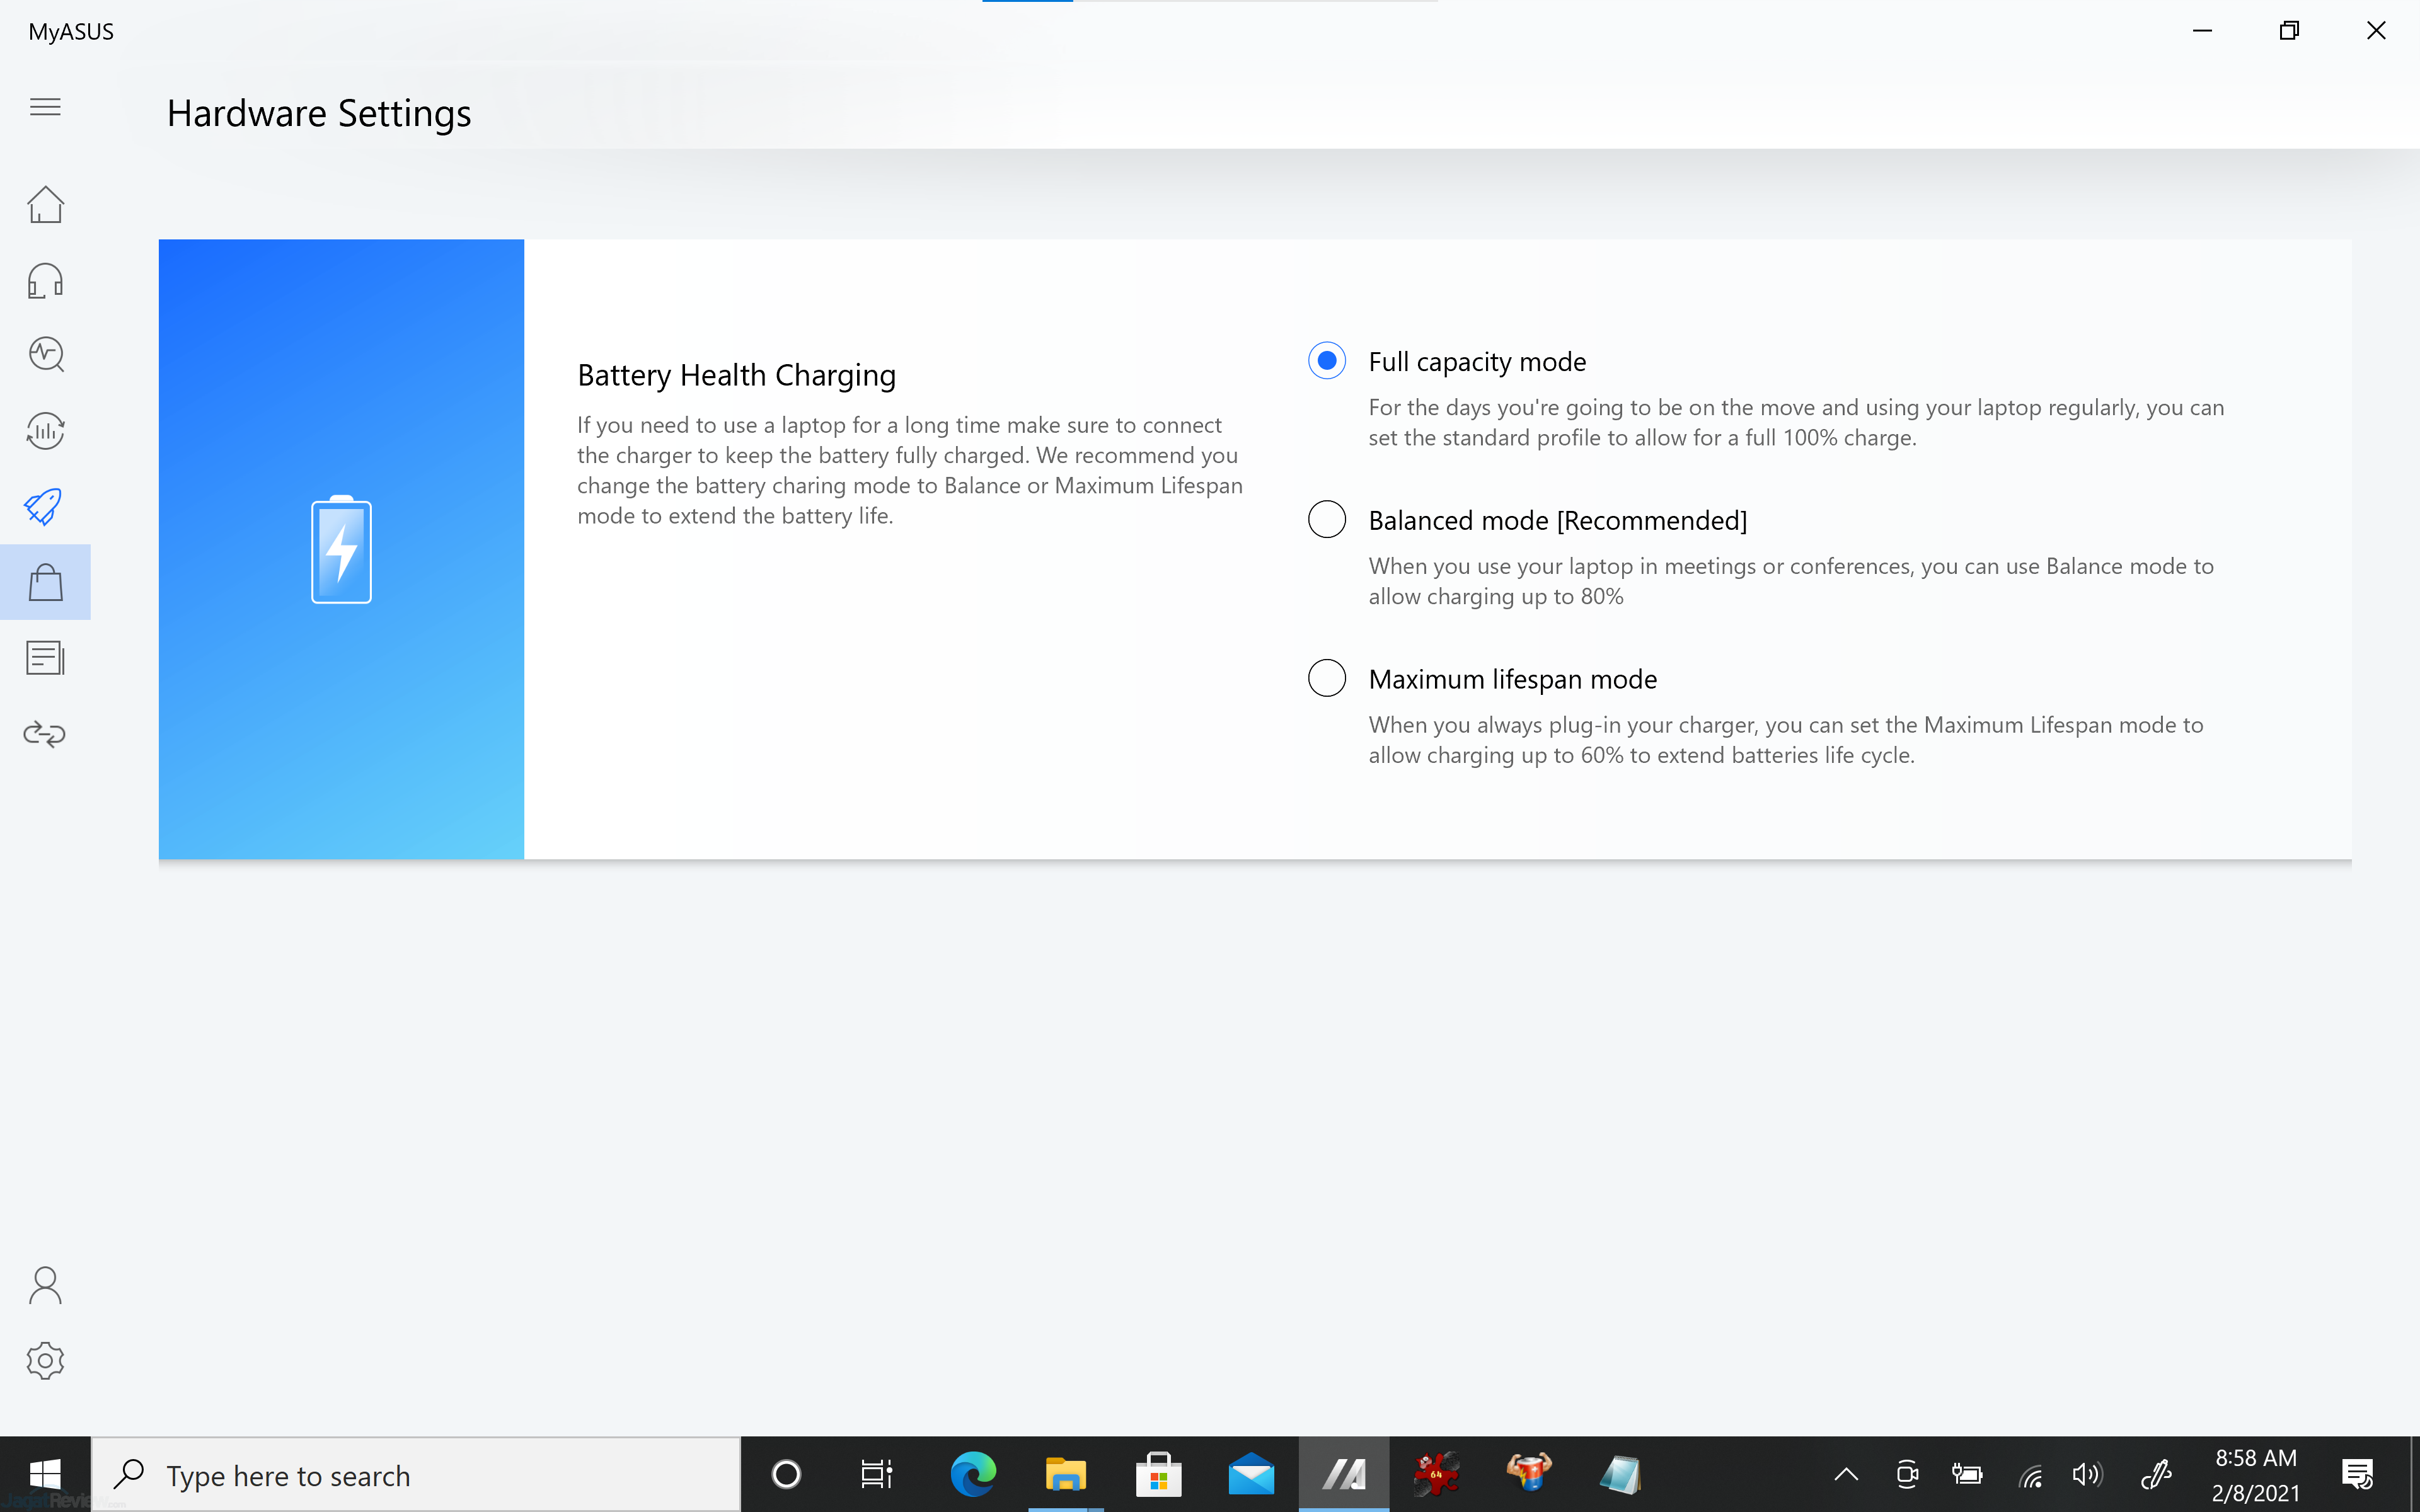2420x1512 pixels.
Task: Open System Diagnosis magnifier icon
Action: [x=45, y=355]
